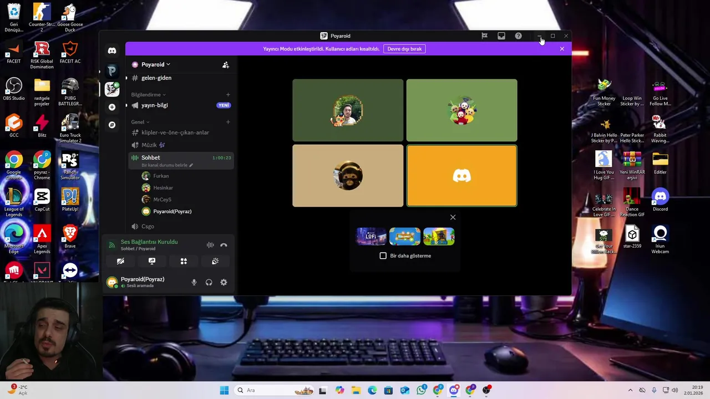
Task: Open noise suppression waveform icon
Action: (x=210, y=245)
